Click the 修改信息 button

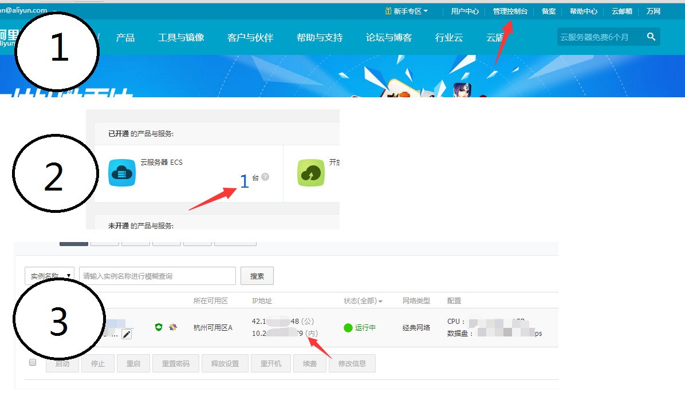352,363
